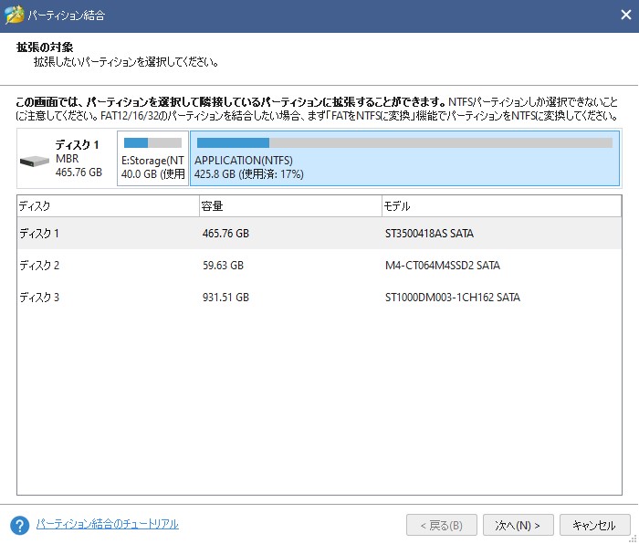The height and width of the screenshot is (544, 639).
Task: Click the キャンセル button
Action: pos(594,525)
